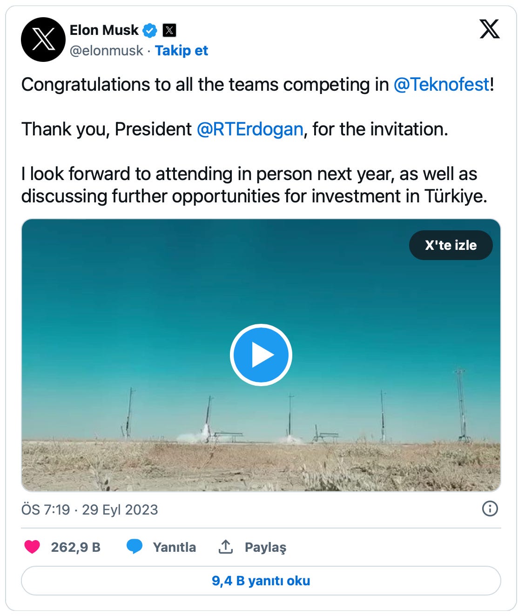Open the @RTErdogan mention link

coord(250,129)
